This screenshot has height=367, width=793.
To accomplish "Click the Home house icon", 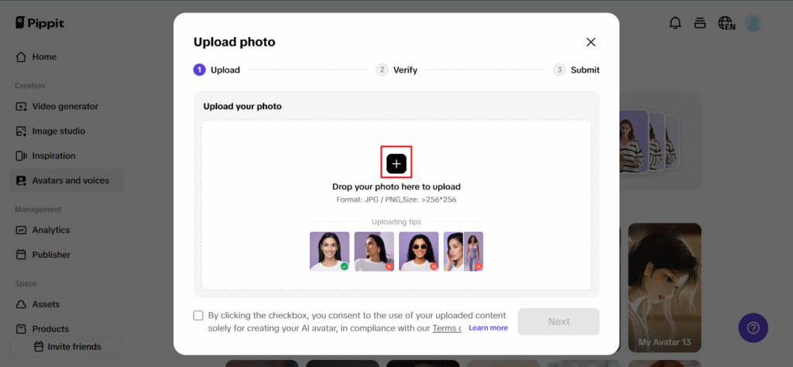I will (21, 57).
